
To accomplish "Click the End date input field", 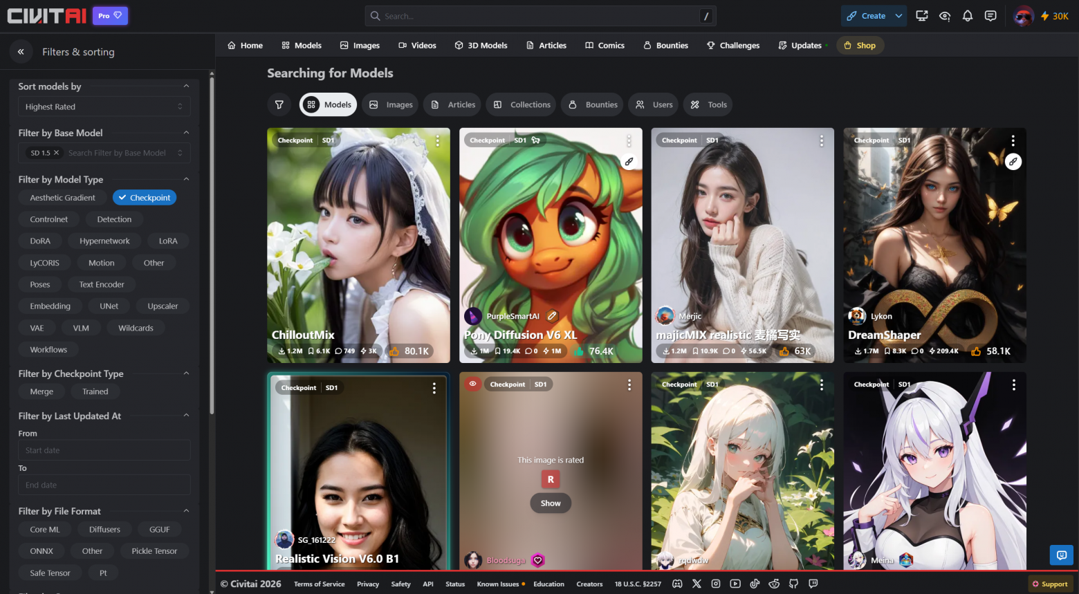I will (x=104, y=485).
